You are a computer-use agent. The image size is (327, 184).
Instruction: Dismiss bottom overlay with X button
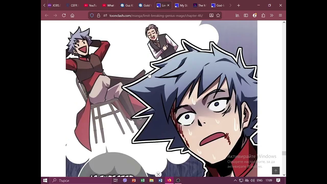[x=158, y=175]
